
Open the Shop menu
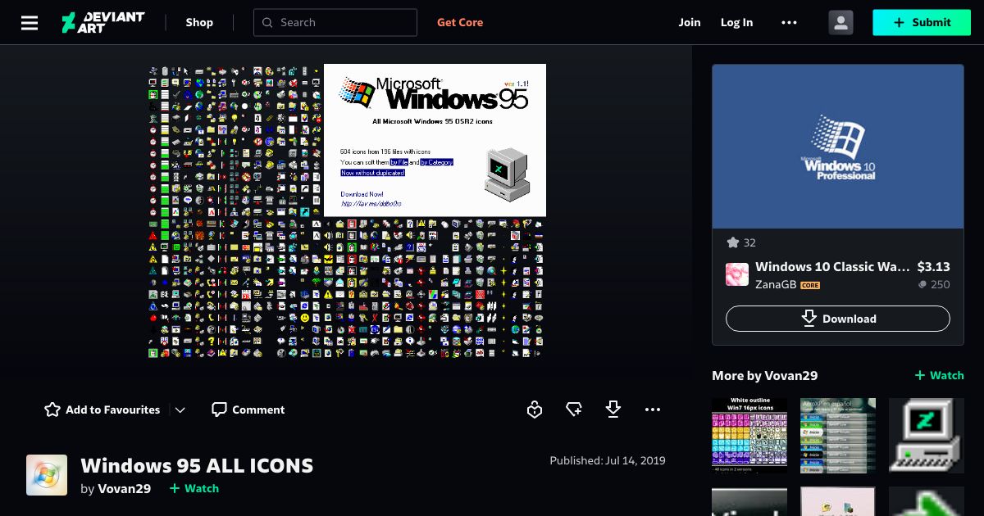199,22
